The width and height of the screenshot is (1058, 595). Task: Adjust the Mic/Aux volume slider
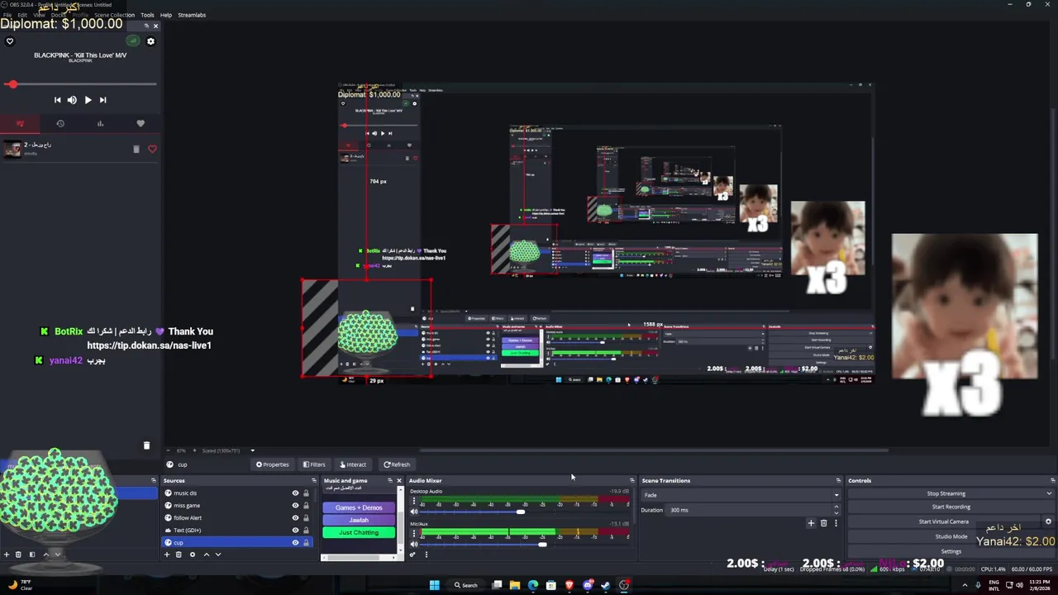pyautogui.click(x=542, y=545)
